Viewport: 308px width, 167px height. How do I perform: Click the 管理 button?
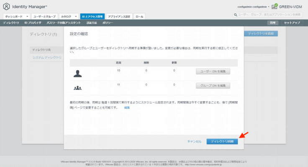click(273, 23)
